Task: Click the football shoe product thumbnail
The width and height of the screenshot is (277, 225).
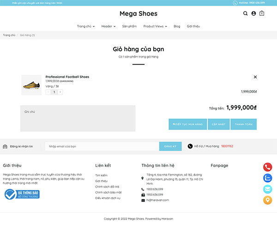Action: [31, 85]
